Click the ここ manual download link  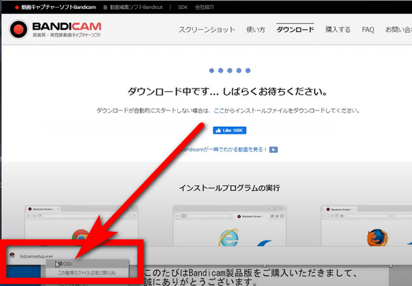tap(219, 110)
